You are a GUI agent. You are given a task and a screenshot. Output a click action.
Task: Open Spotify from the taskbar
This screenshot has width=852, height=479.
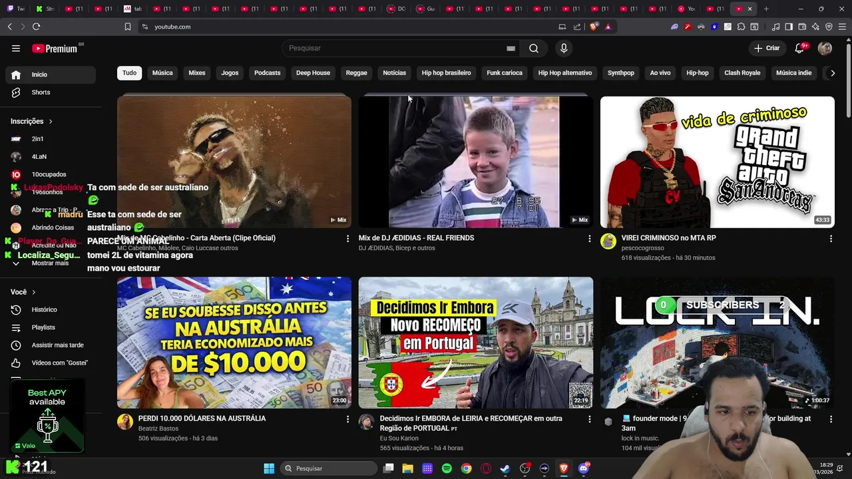click(x=447, y=468)
